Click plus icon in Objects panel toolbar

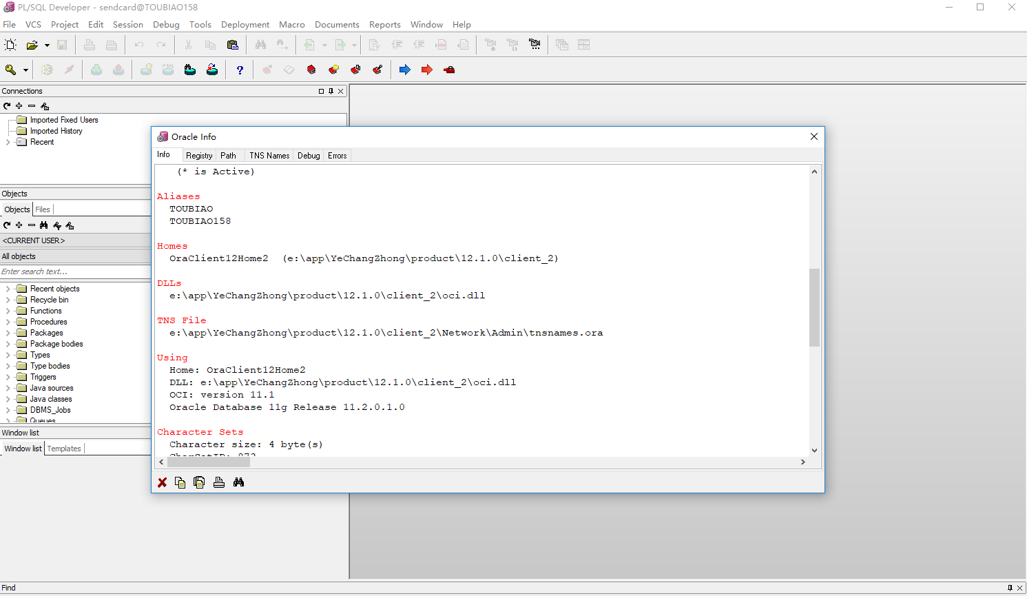tap(19, 225)
